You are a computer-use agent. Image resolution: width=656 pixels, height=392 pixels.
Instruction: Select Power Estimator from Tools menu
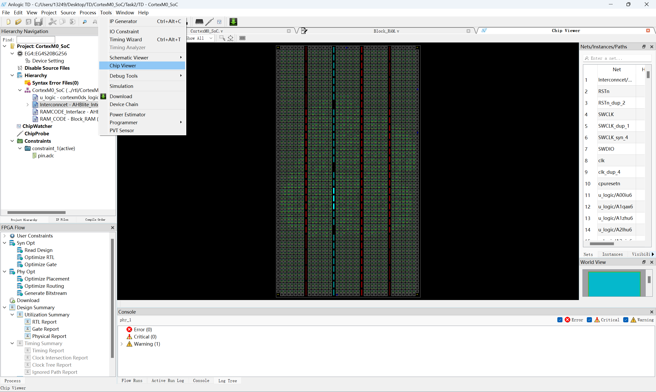[x=127, y=114]
